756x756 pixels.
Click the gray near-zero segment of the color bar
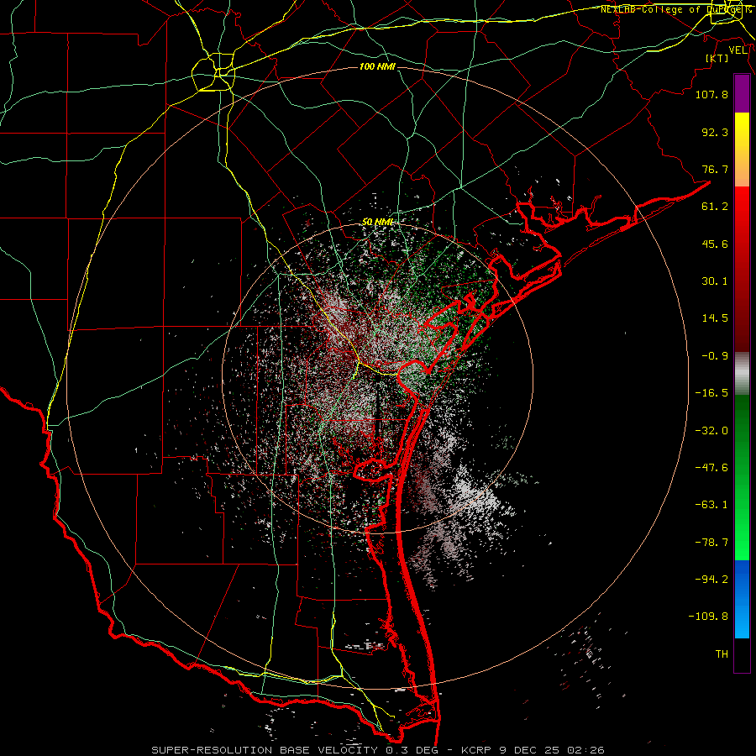pyautogui.click(x=742, y=374)
